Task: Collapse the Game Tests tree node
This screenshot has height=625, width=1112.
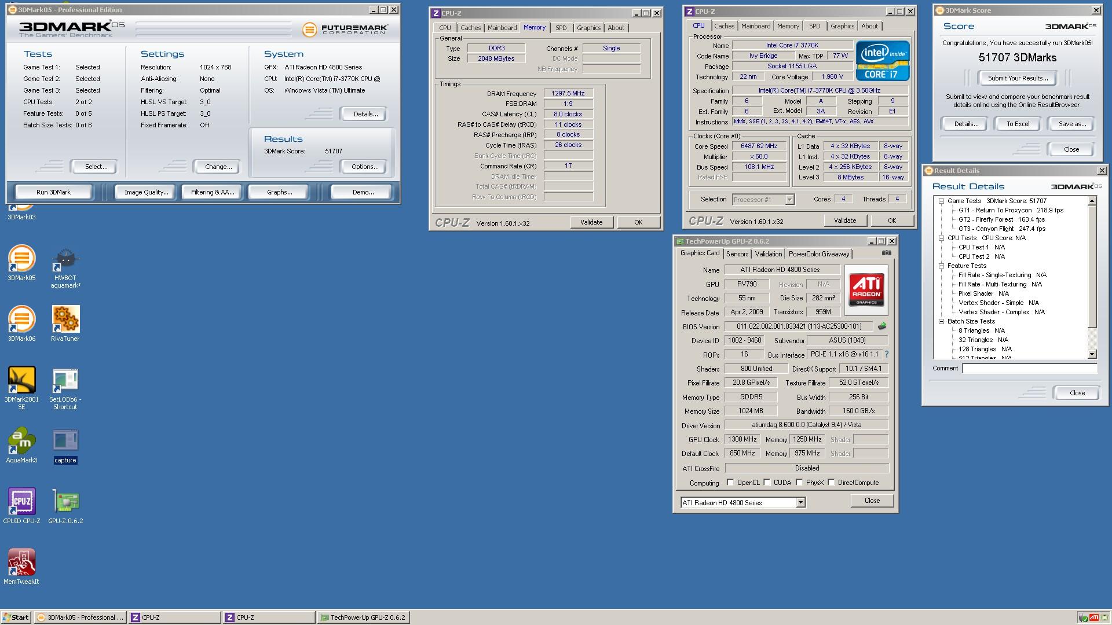Action: point(941,201)
